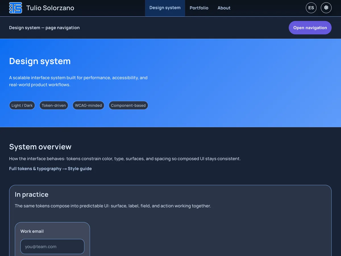Open the theme settings gear icon
This screenshot has width=341, height=256.
(326, 8)
